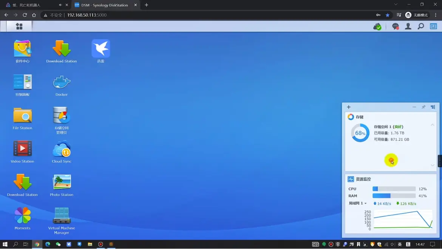Open Virtual Machine Manager

click(62, 216)
